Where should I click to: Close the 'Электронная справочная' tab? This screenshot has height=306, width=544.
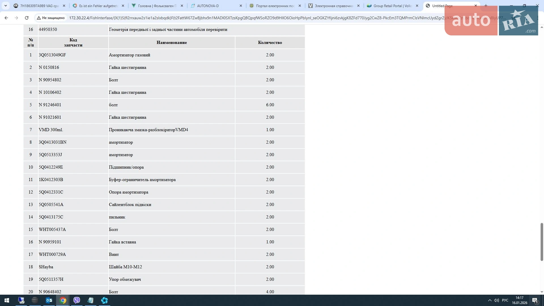tap(358, 6)
